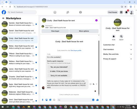This screenshot has height=109, width=137.
Task: Choose a GIF icon
Action: click(x=54, y=100)
